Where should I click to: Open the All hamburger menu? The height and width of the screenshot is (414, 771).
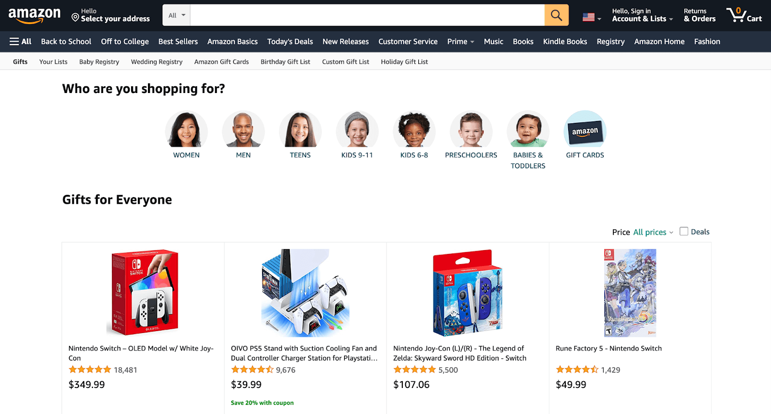(20, 41)
